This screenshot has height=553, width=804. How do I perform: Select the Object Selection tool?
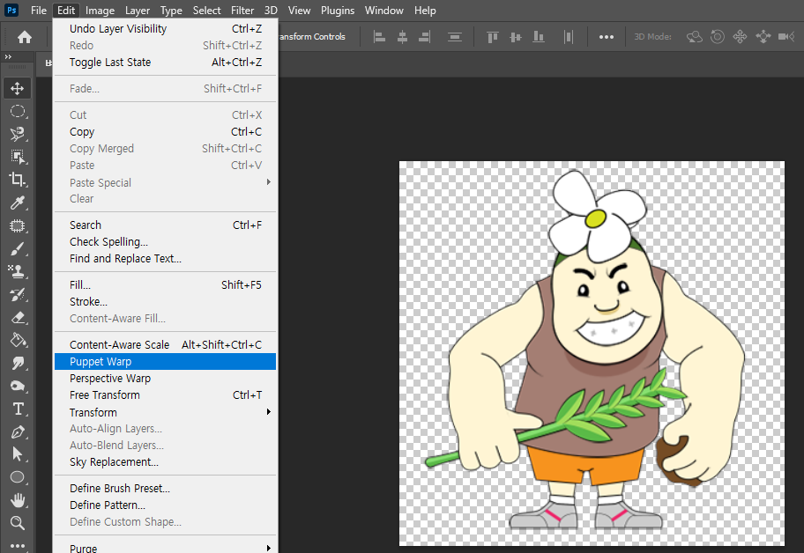pyautogui.click(x=18, y=157)
